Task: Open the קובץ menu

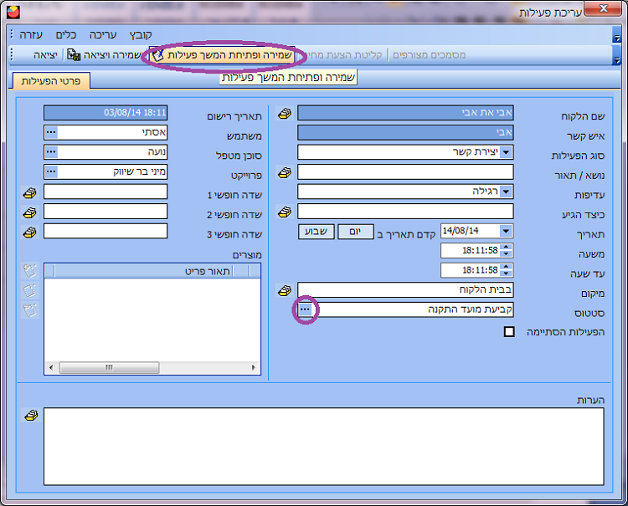Action: click(x=141, y=35)
